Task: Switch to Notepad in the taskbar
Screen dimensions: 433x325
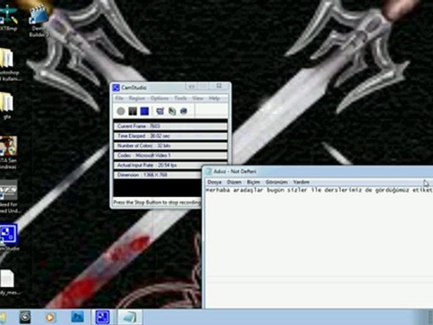Action: click(x=130, y=317)
